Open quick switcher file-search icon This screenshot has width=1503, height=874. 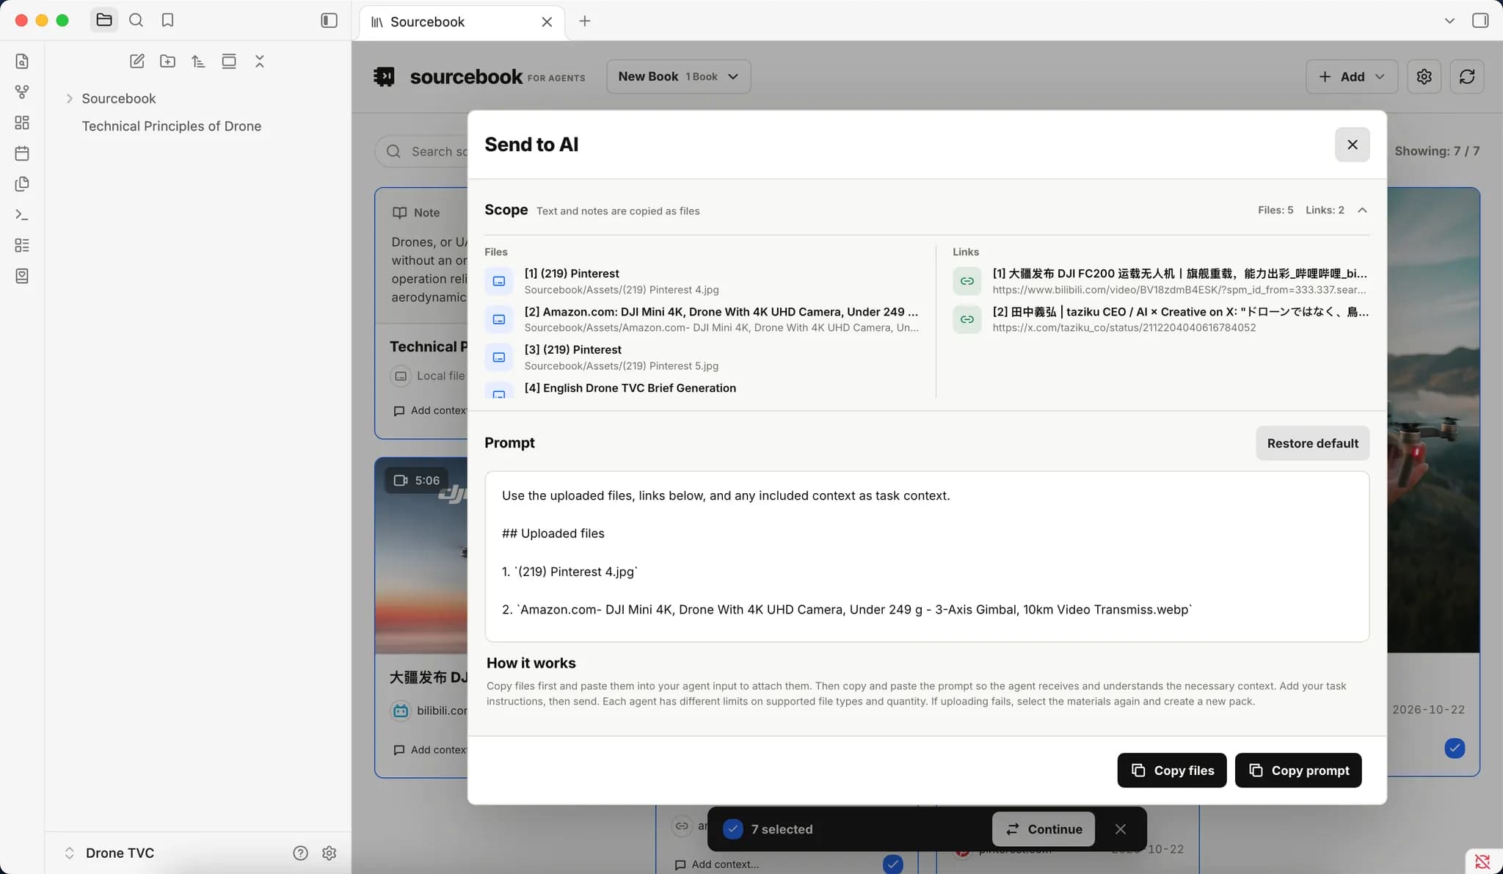click(22, 61)
